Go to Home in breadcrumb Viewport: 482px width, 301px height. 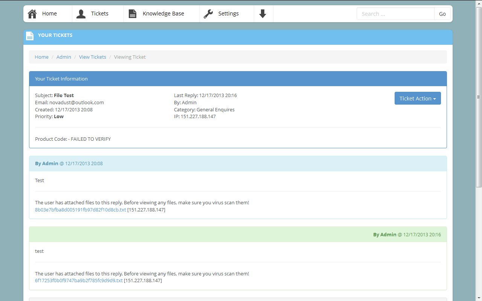pyautogui.click(x=41, y=57)
